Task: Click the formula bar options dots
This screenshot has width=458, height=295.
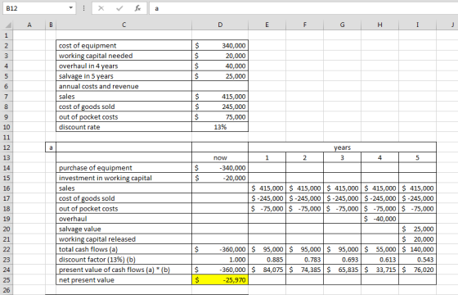Action: pos(83,8)
